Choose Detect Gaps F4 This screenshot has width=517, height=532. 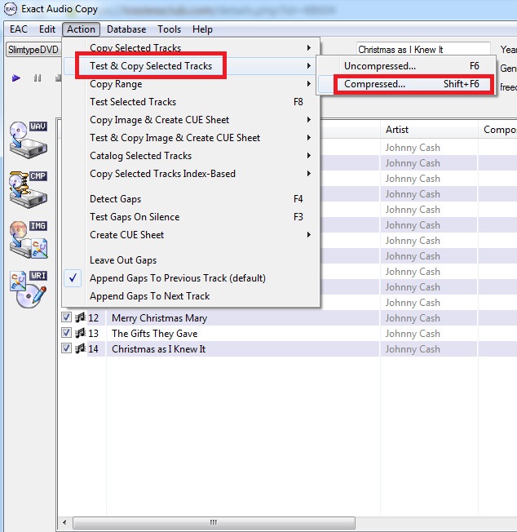[191, 199]
